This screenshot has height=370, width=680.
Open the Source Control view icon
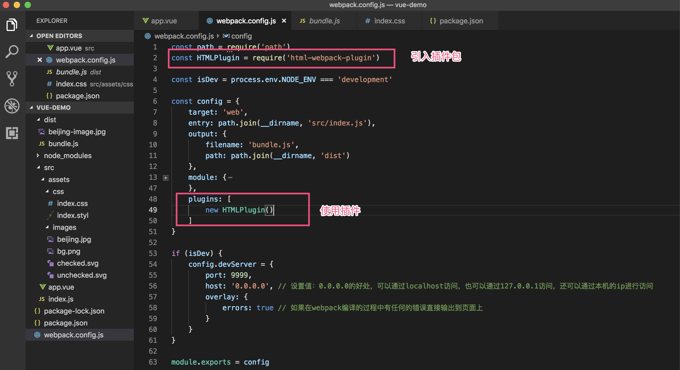[12, 79]
